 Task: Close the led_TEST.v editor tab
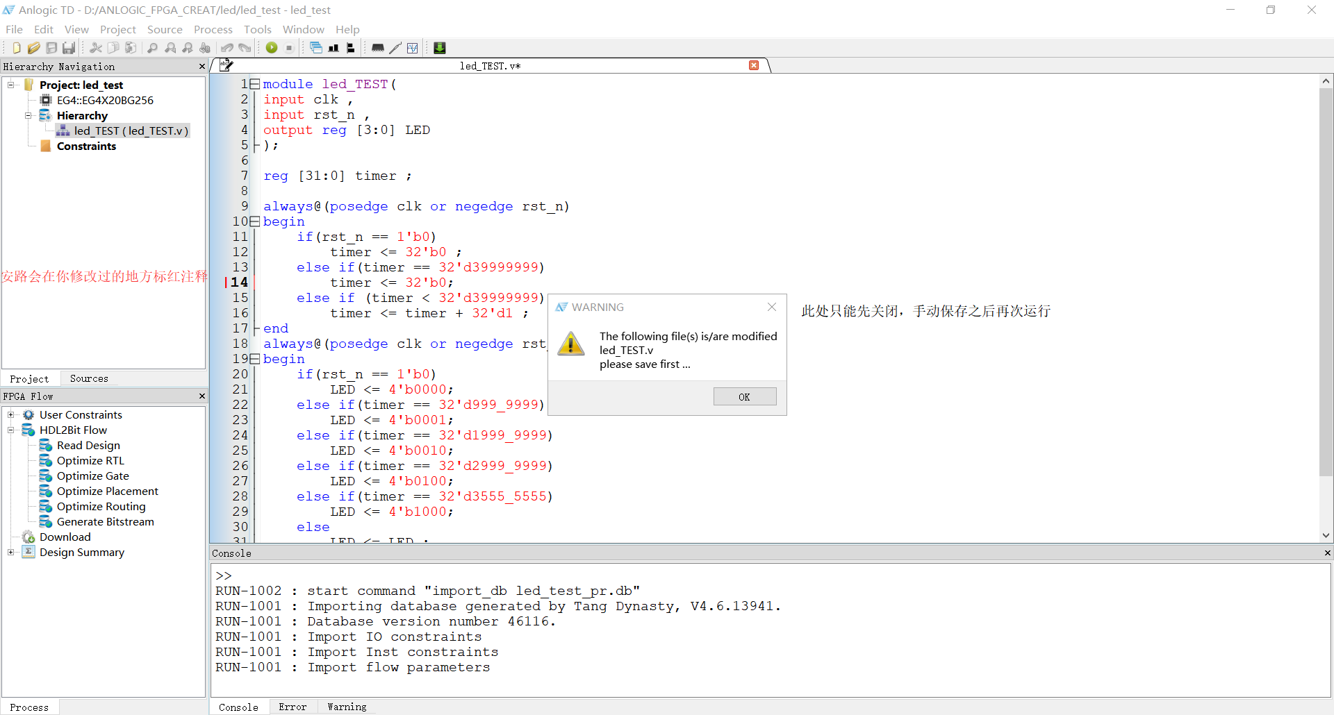tap(754, 65)
